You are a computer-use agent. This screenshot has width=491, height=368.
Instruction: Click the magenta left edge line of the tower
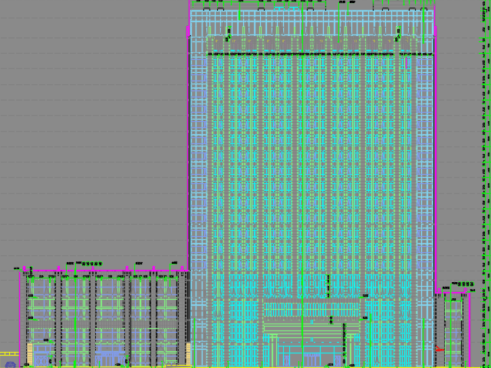tap(188, 153)
